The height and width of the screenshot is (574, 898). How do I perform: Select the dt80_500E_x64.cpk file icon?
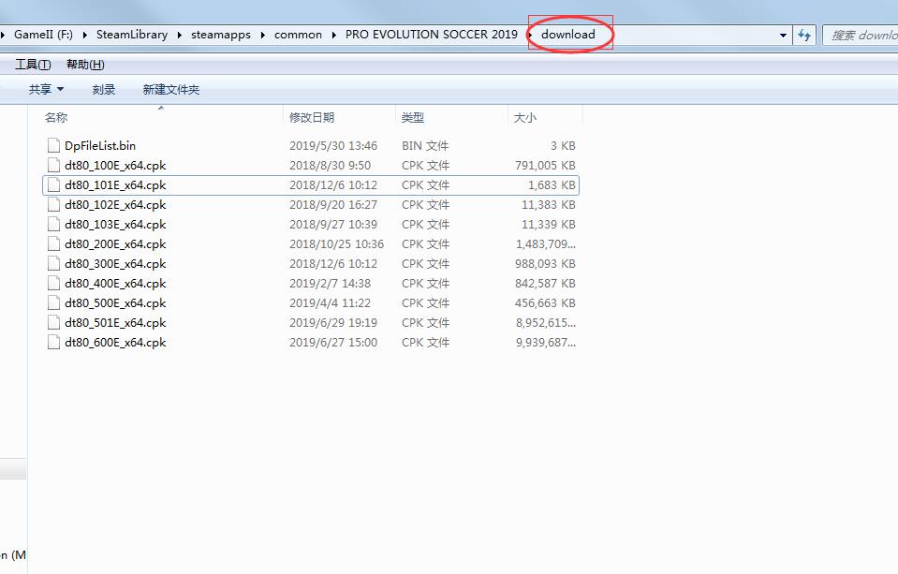coord(53,303)
